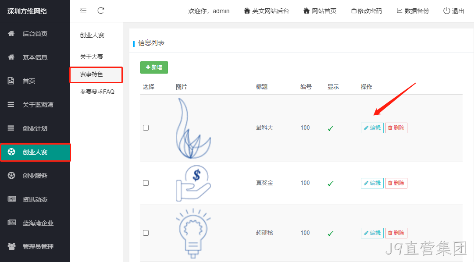Open 修改密码 in top bar

tap(367, 11)
